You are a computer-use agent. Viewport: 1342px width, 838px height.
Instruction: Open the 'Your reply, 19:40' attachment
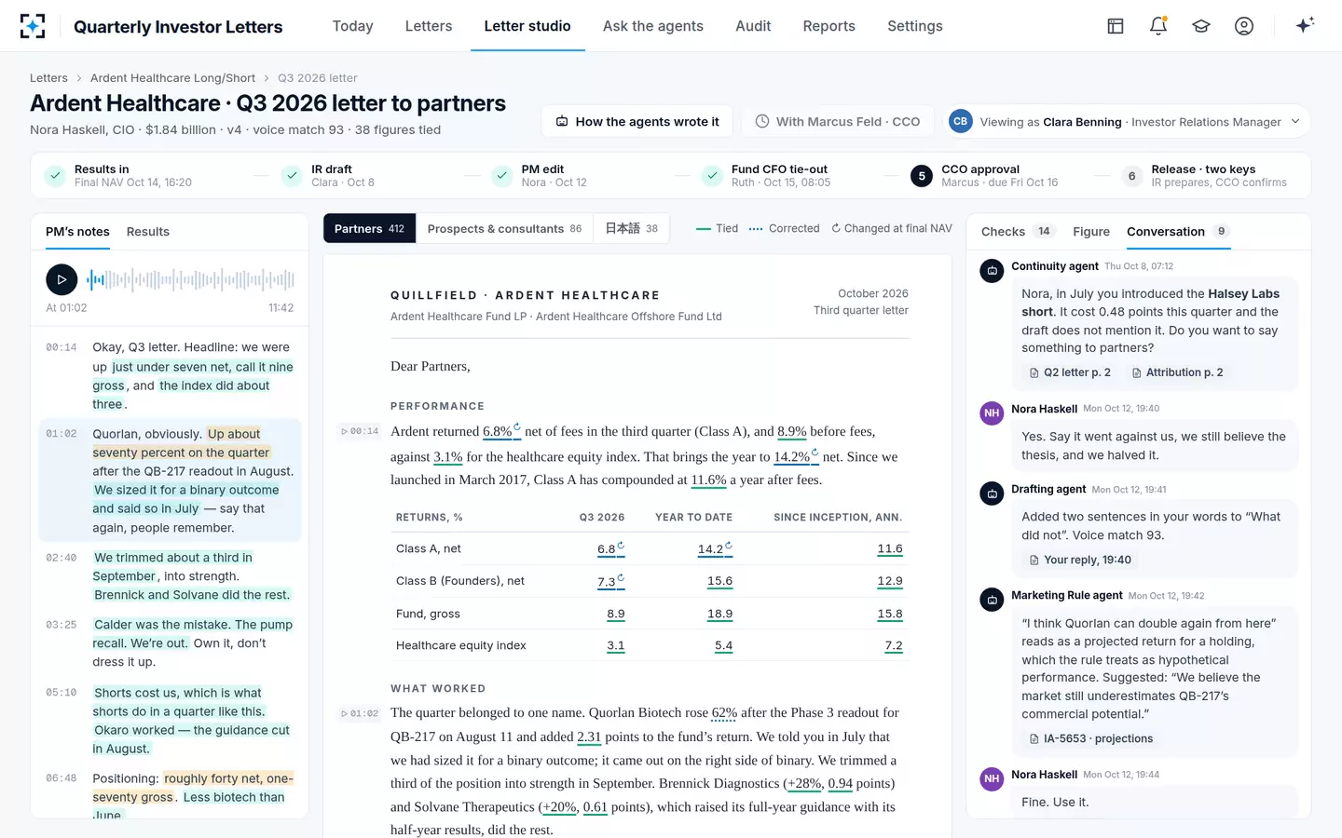coord(1079,560)
